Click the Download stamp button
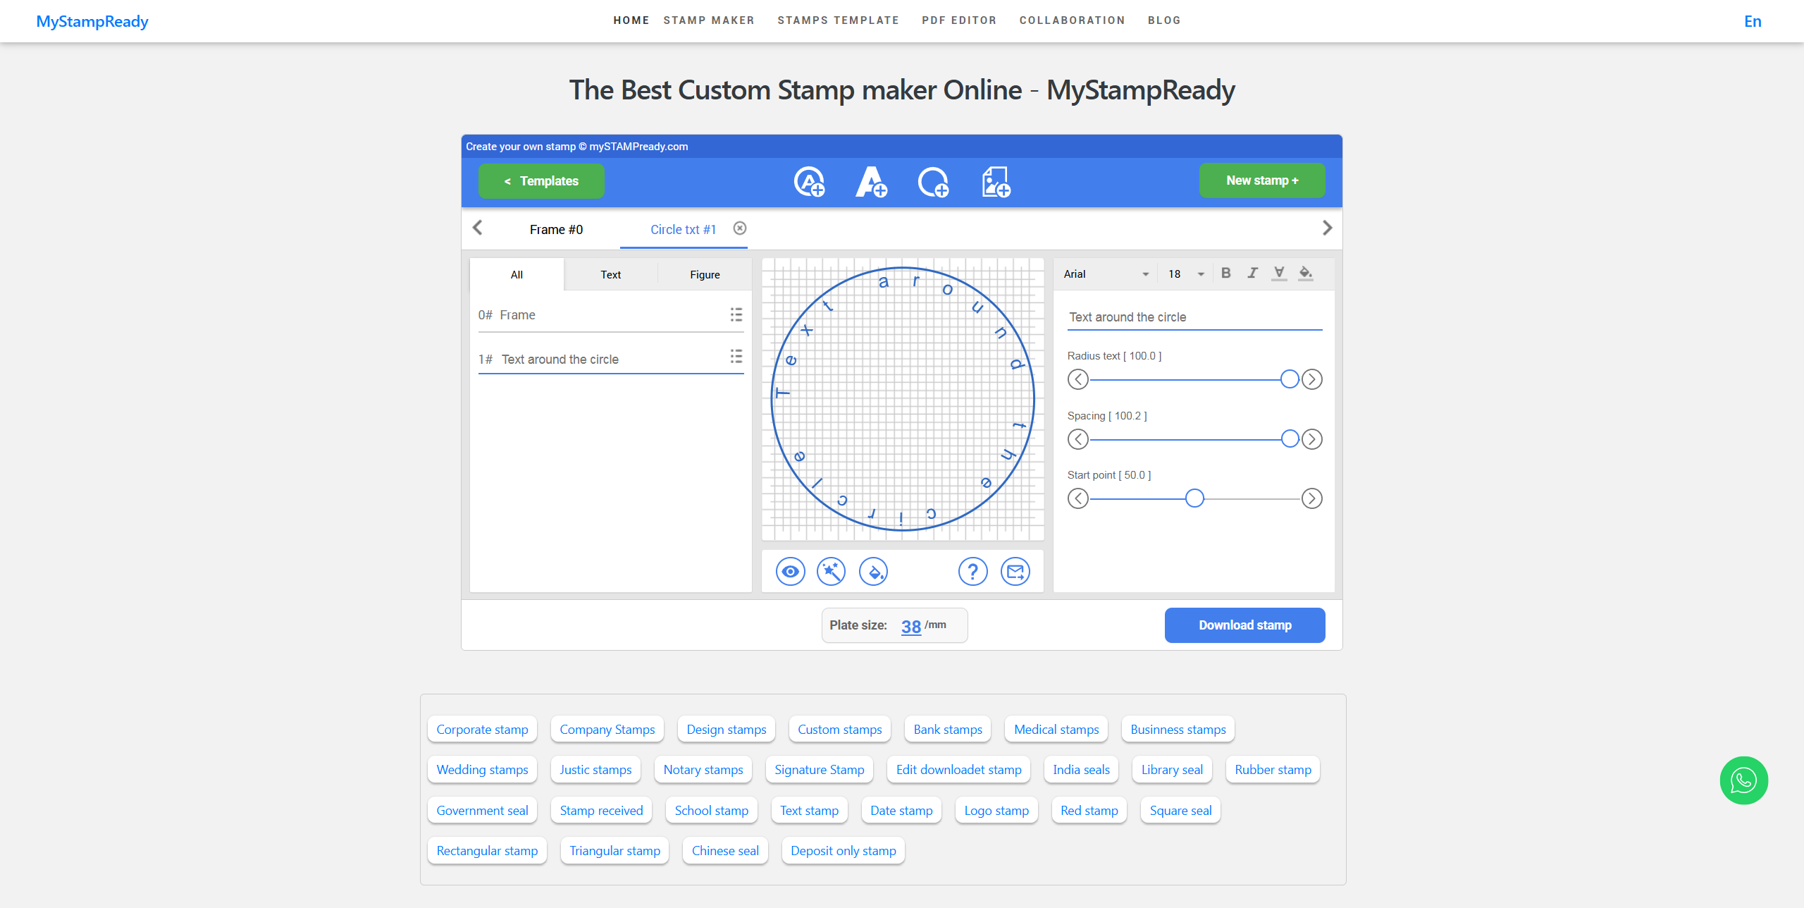Screen dimensions: 1804x908 [x=1245, y=625]
